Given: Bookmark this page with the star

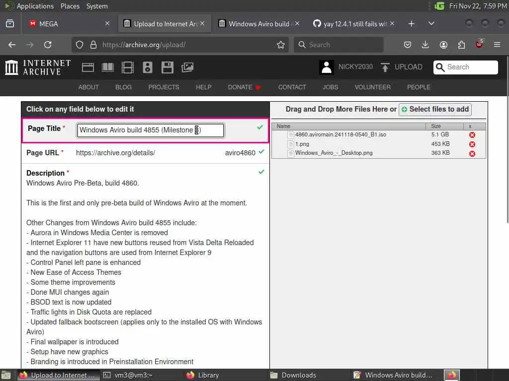Looking at the screenshot, I should 281,45.
